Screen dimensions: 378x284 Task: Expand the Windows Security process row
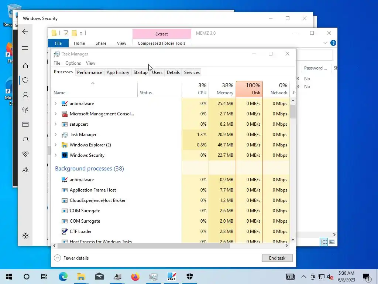click(x=56, y=155)
